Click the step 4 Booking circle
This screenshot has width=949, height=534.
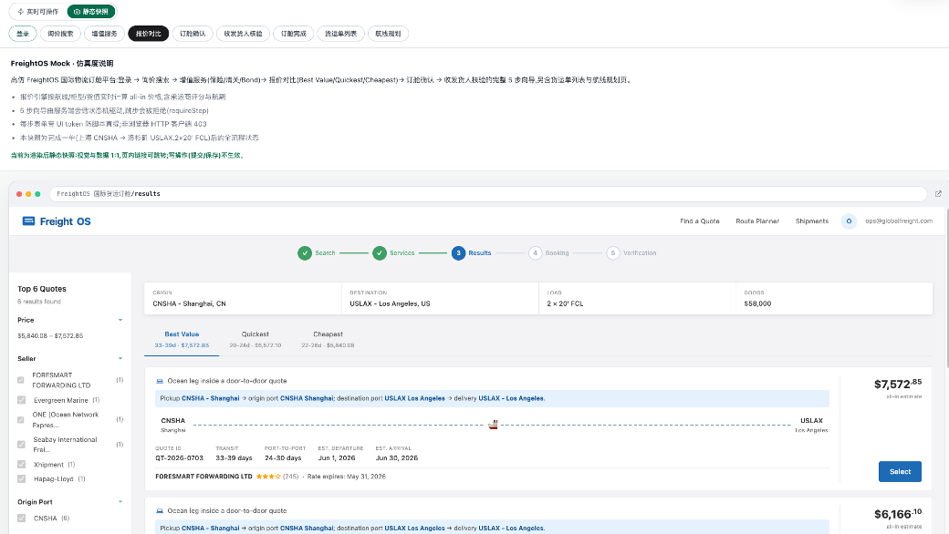[x=535, y=253]
